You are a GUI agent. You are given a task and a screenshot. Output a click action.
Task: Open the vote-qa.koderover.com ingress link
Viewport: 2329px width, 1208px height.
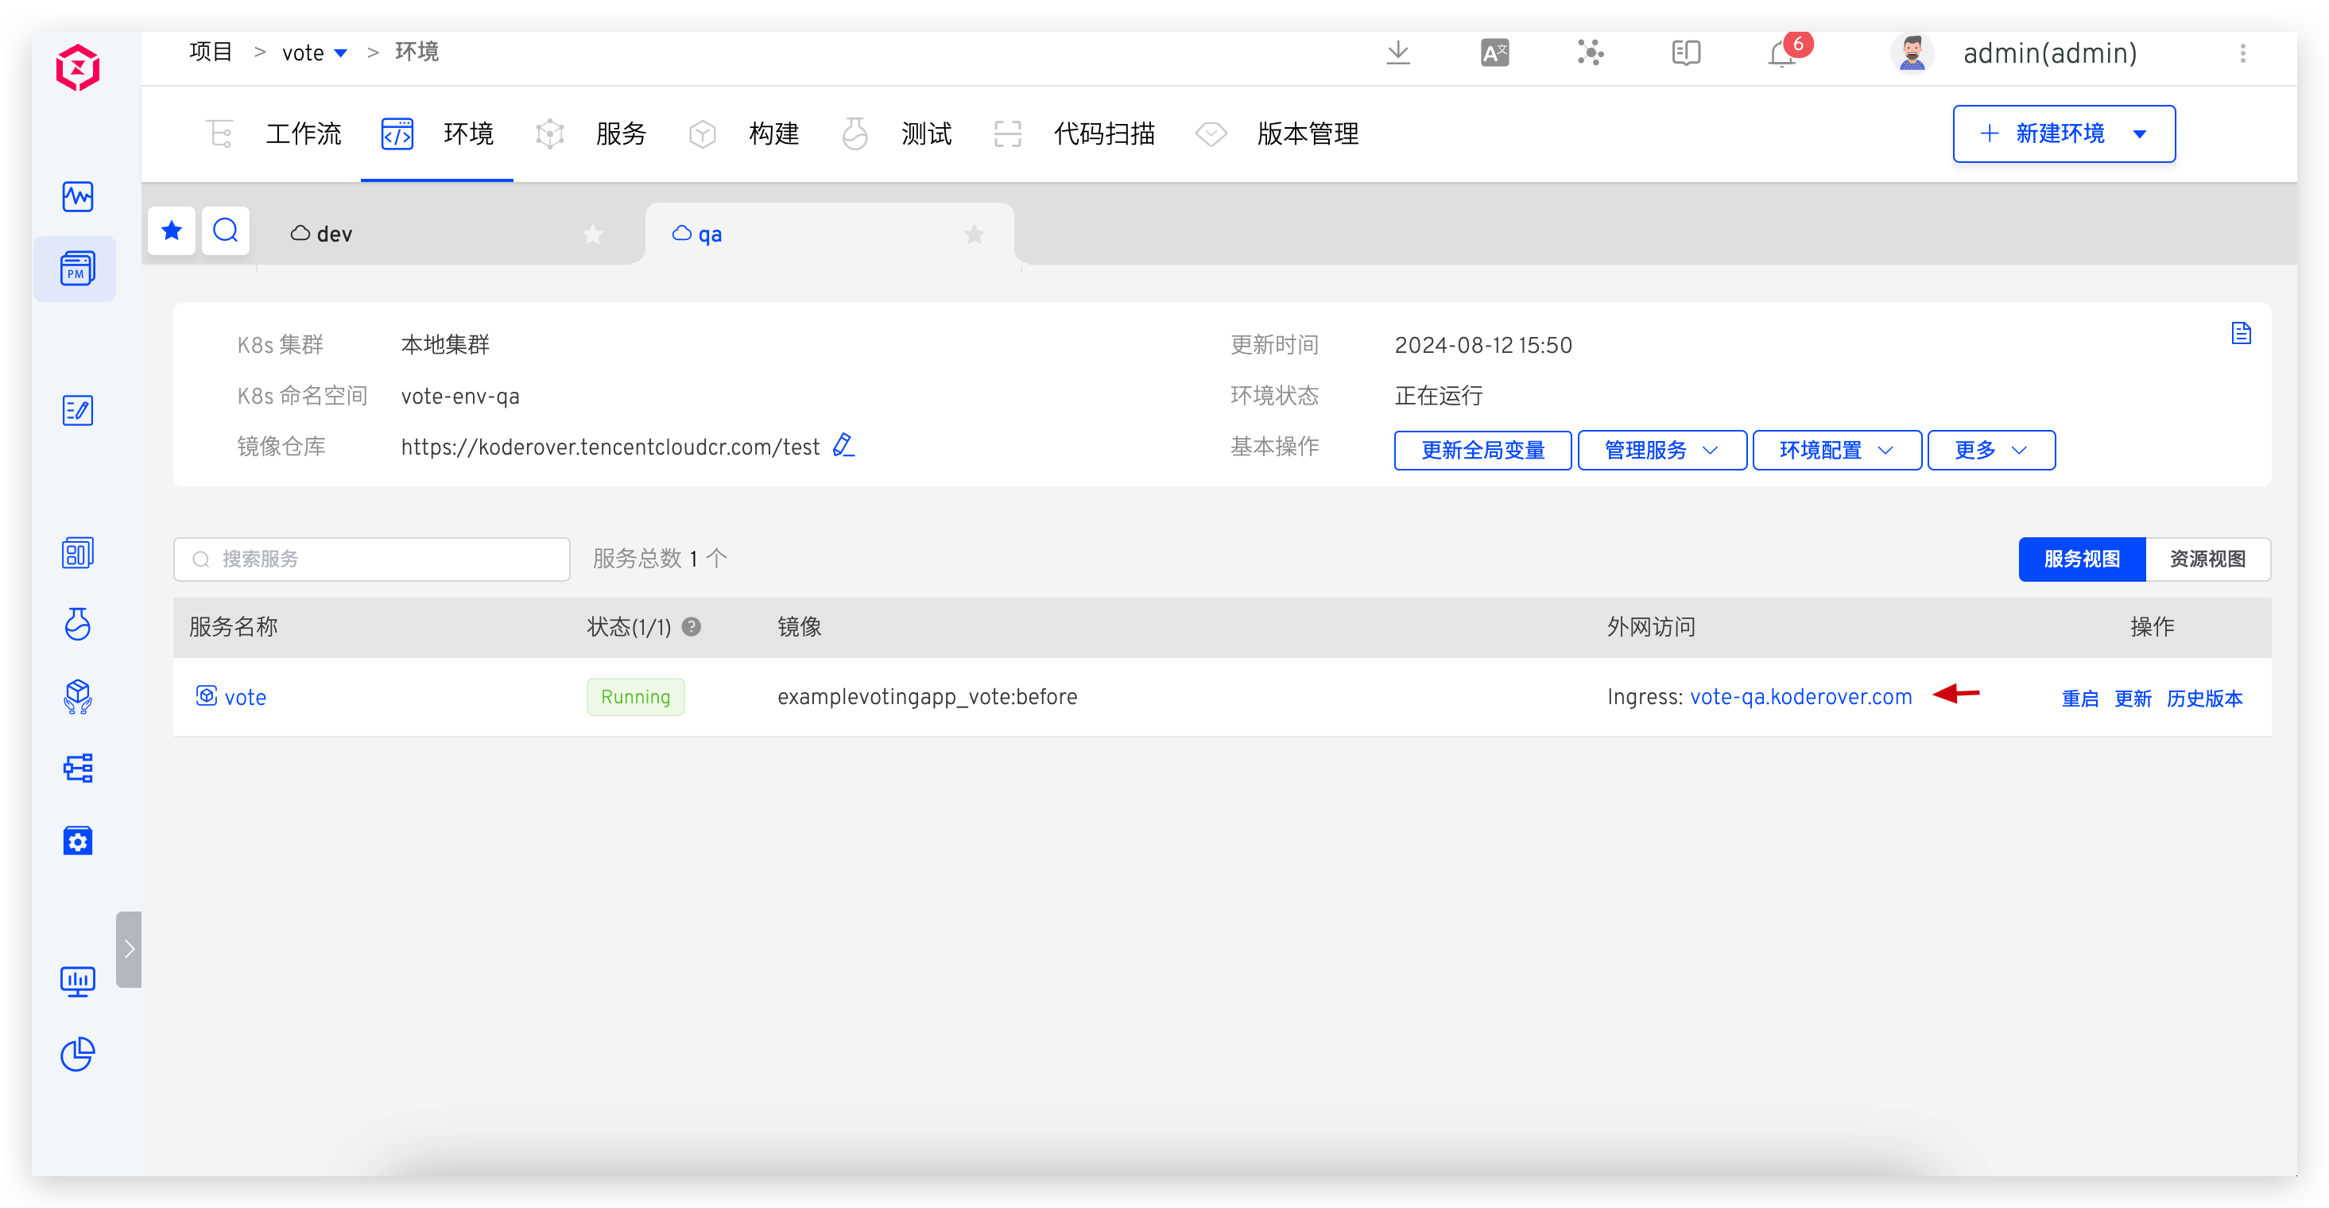pos(1801,696)
